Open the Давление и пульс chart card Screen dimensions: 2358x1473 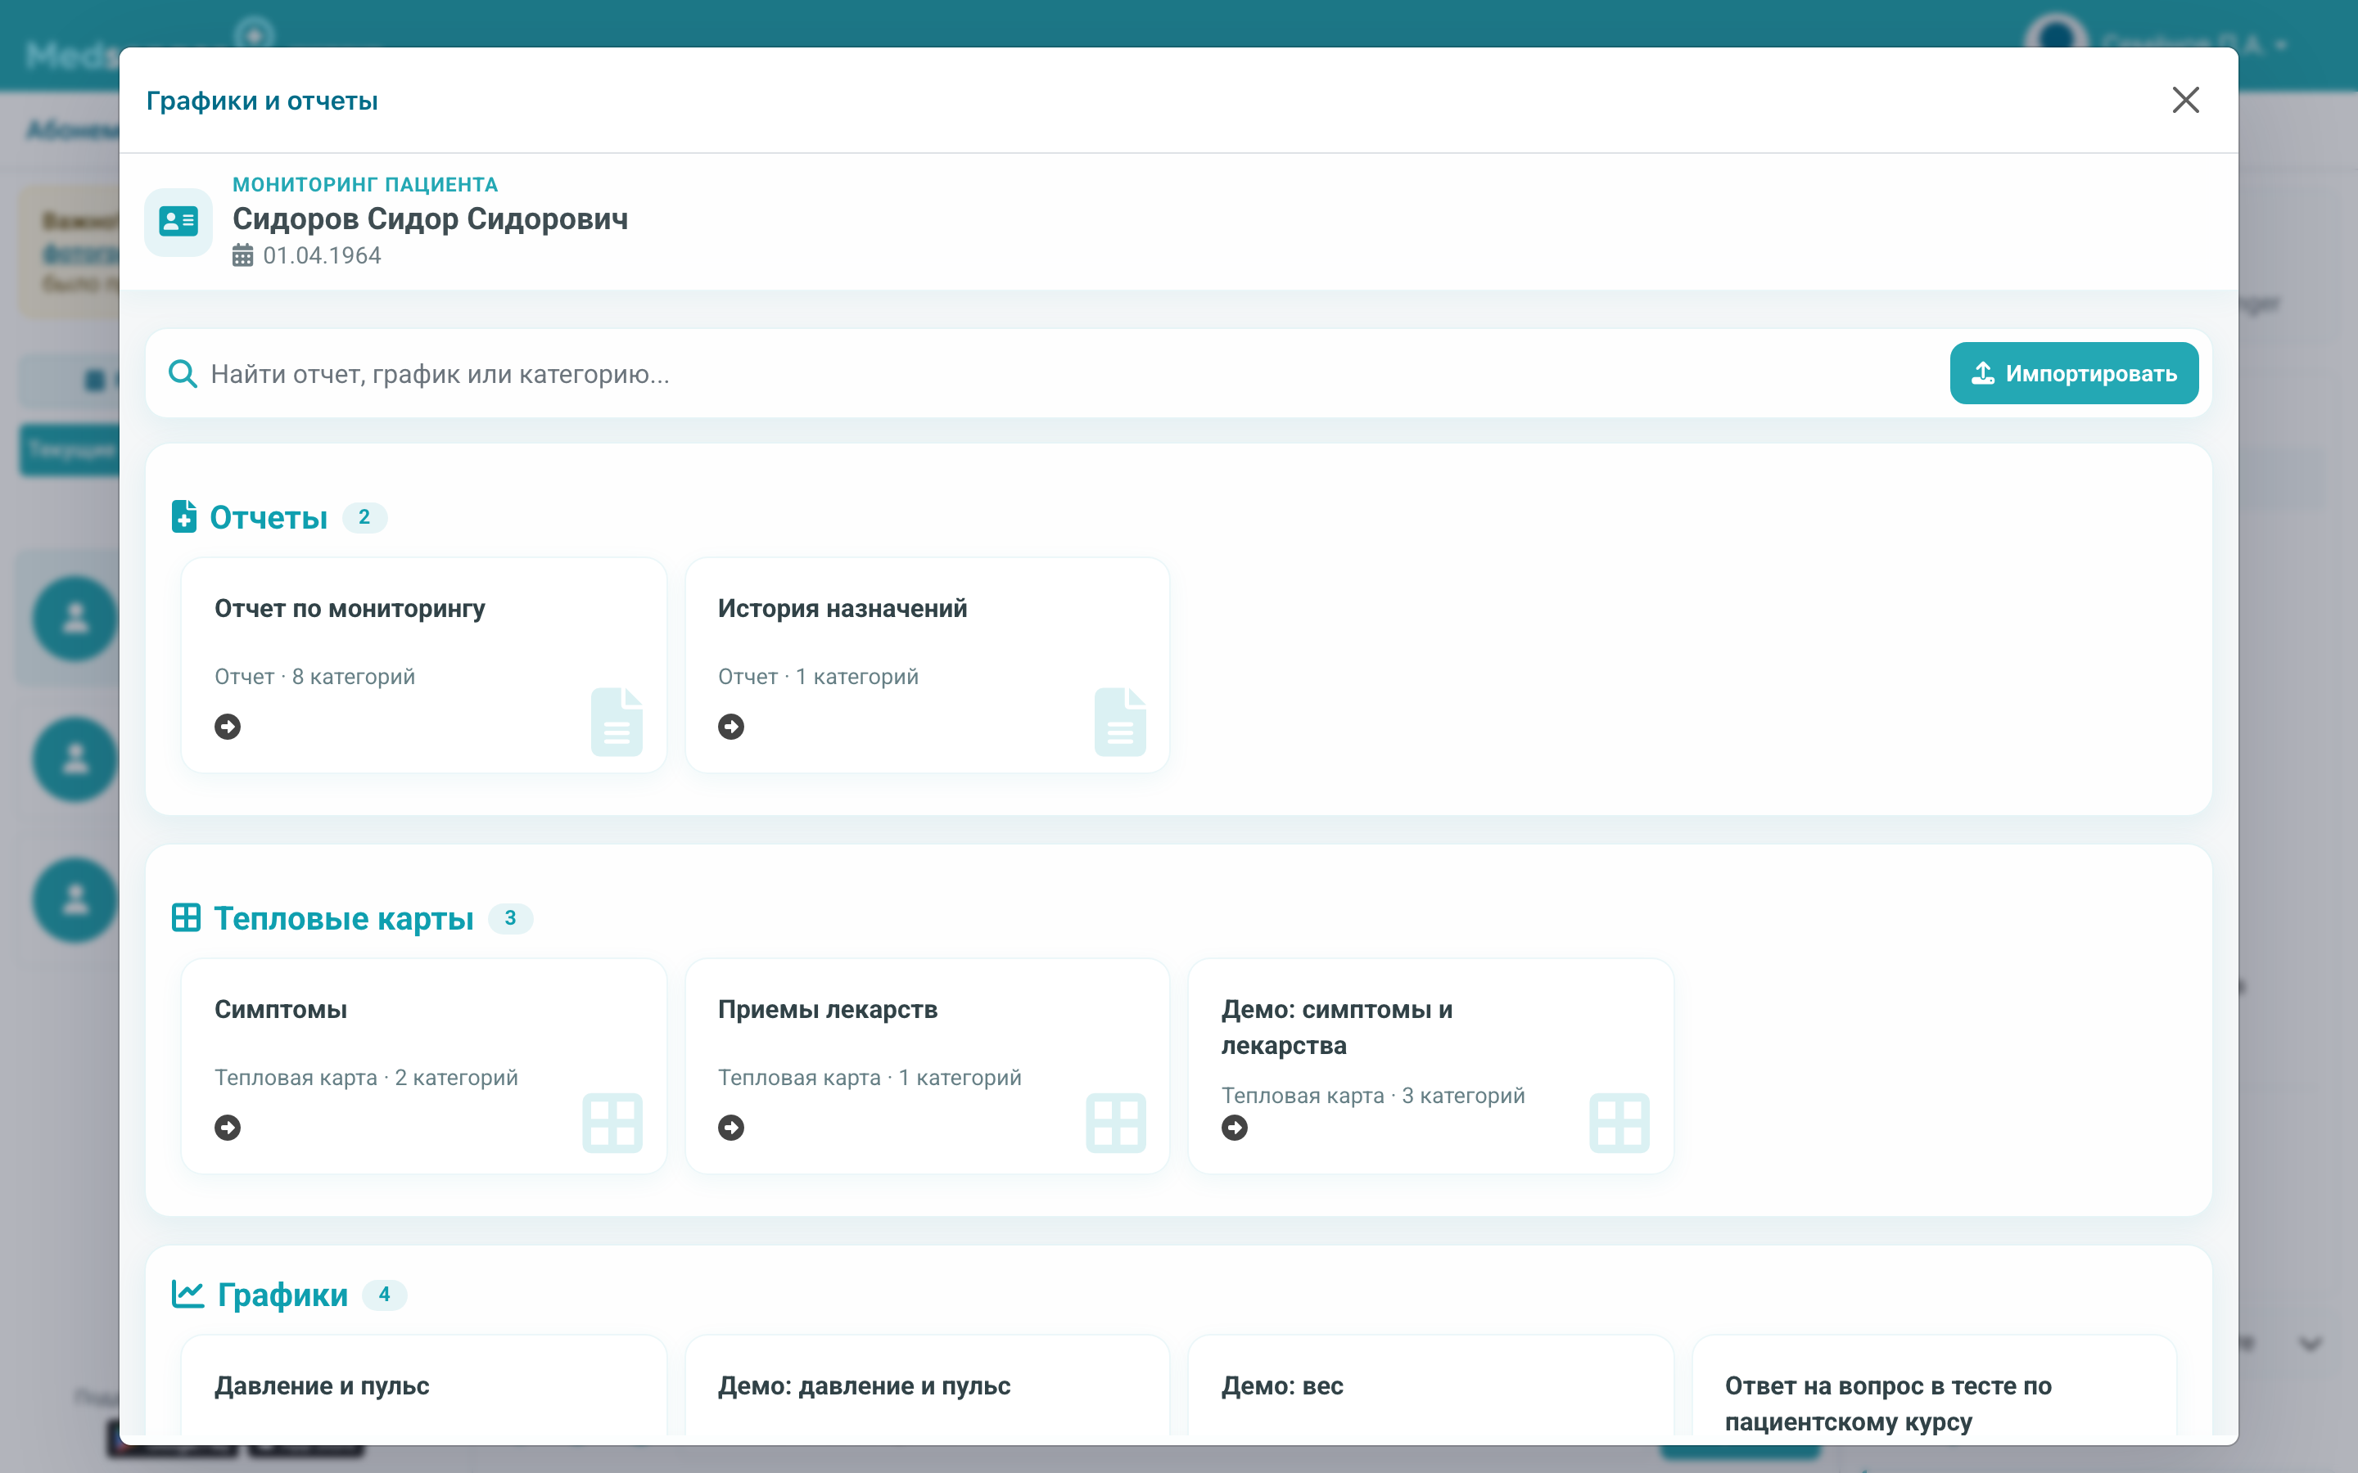click(424, 1385)
